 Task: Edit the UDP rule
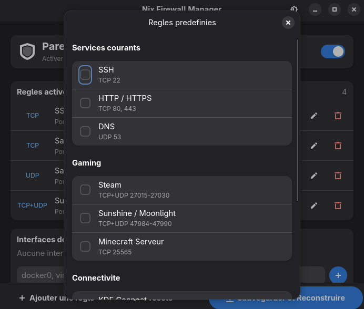(x=314, y=176)
